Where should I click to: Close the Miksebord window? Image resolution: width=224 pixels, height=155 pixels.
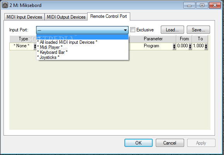(215, 5)
